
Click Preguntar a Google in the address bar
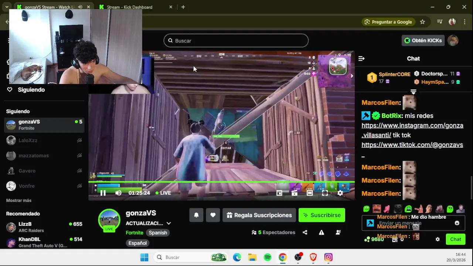388,22
